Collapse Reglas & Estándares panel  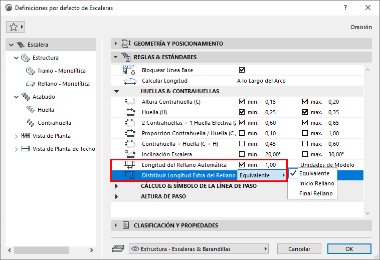click(116, 57)
